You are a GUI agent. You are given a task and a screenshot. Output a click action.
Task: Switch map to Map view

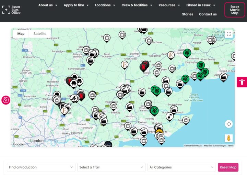click(x=21, y=34)
